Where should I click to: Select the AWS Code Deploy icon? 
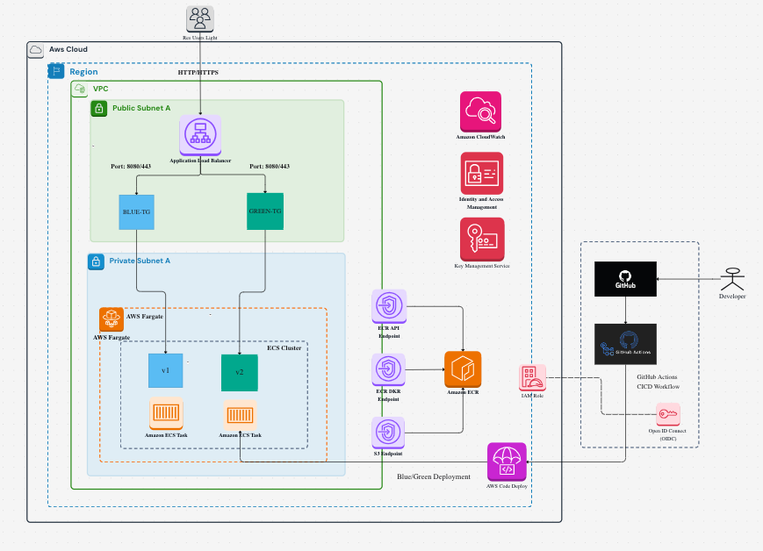(507, 462)
